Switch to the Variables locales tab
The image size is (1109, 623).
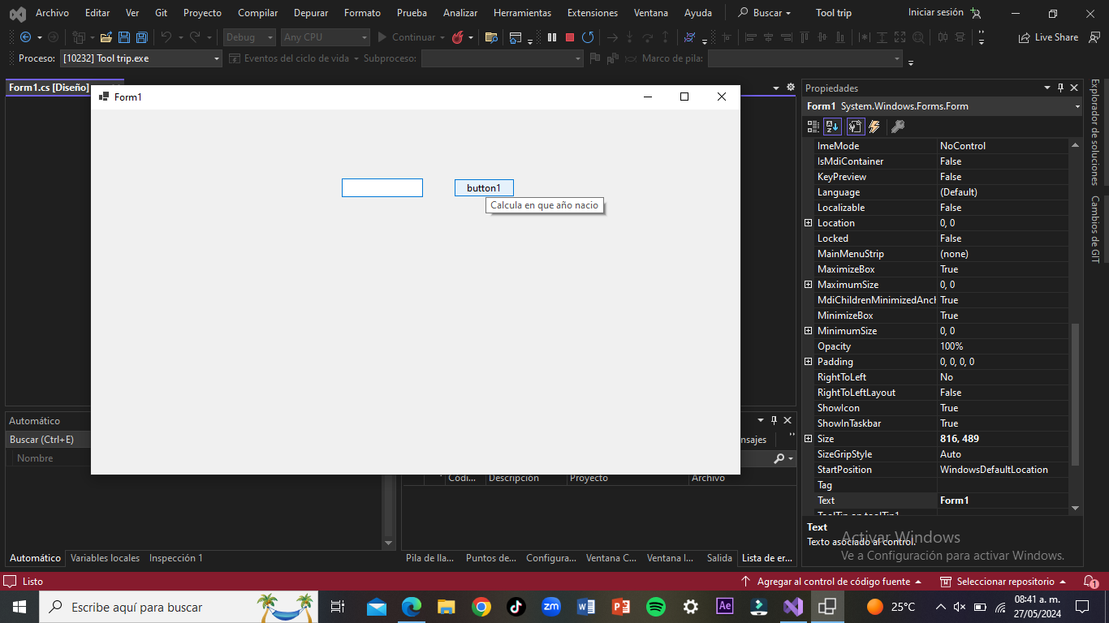click(x=105, y=558)
